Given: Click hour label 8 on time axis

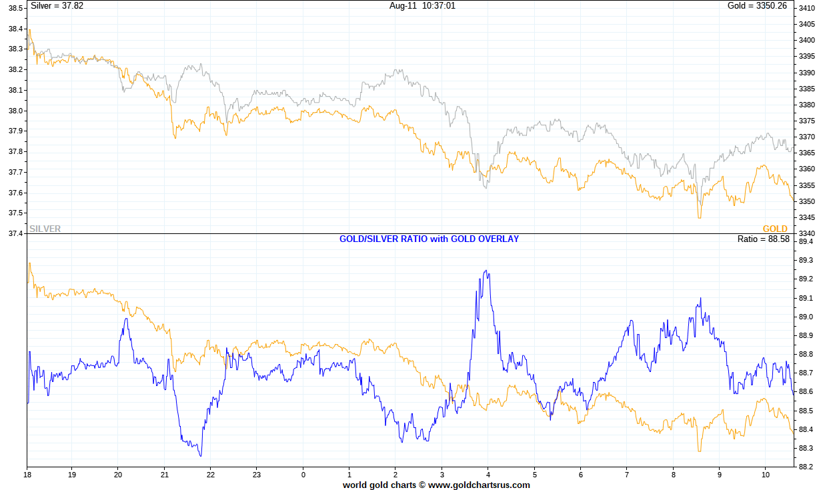Looking at the screenshot, I should pyautogui.click(x=674, y=475).
